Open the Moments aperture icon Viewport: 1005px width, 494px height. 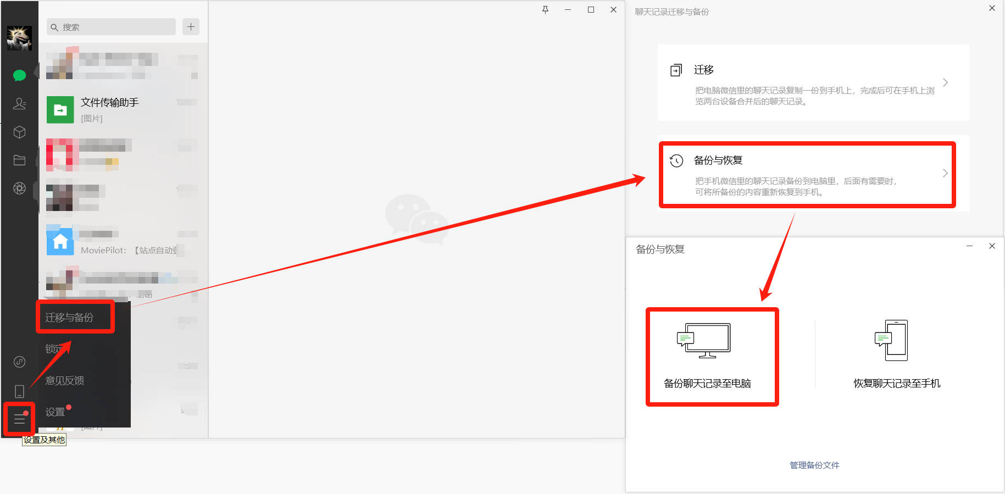click(19, 188)
